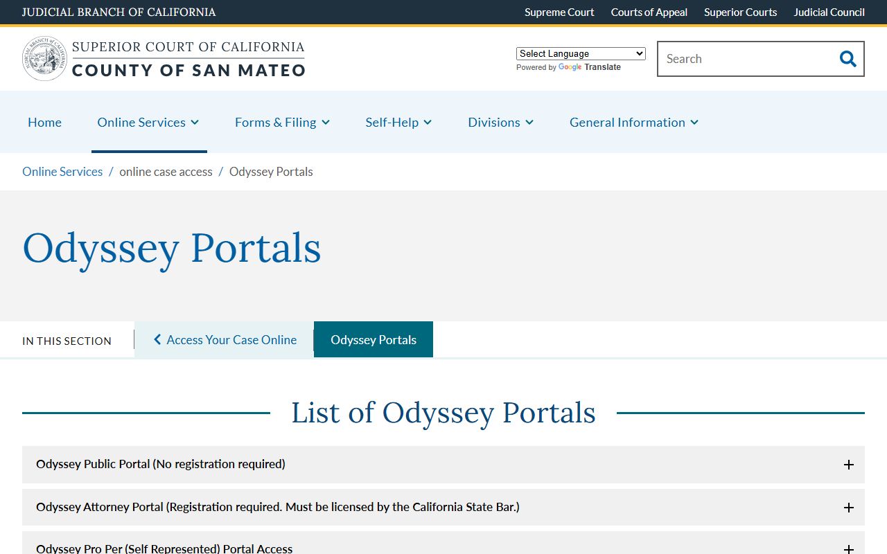Select the Odyssey Portals section tab
This screenshot has width=887, height=554.
pos(374,340)
